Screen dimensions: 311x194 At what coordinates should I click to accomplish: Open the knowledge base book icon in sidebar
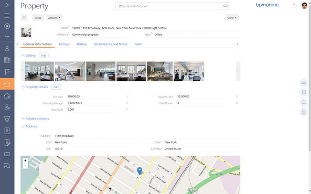pyautogui.click(x=7, y=154)
